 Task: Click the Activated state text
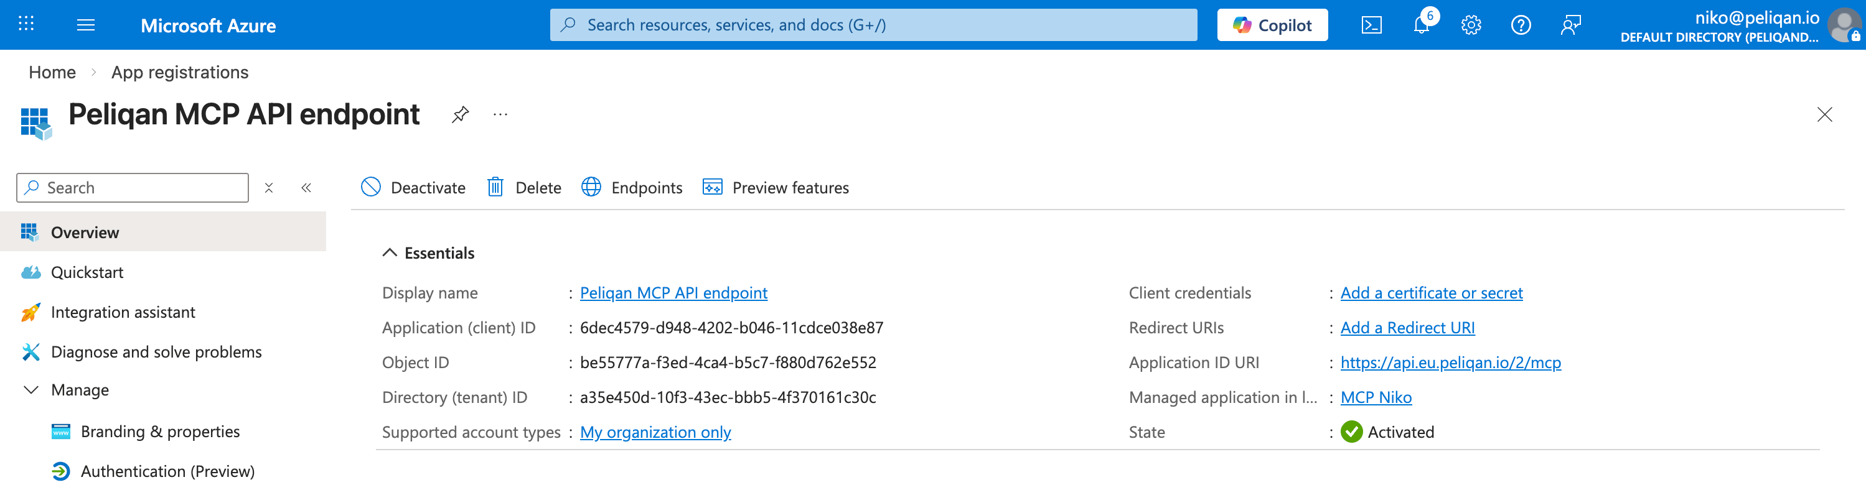pos(1401,432)
